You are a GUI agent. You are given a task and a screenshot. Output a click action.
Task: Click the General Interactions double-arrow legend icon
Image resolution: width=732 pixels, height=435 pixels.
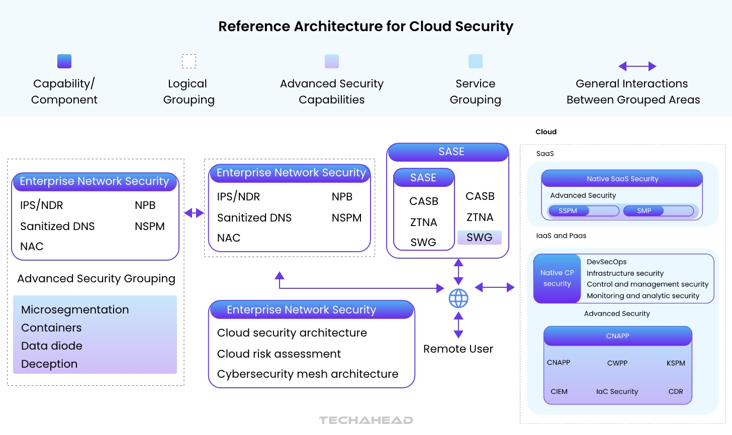637,66
